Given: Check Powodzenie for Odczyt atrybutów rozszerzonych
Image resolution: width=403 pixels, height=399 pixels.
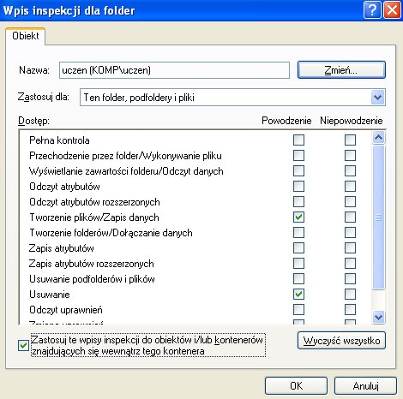Looking at the screenshot, I should pos(298,202).
